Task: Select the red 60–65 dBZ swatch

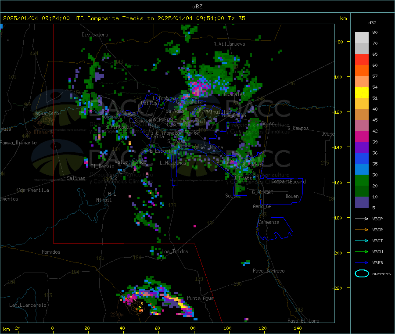Action: [x=362, y=59]
